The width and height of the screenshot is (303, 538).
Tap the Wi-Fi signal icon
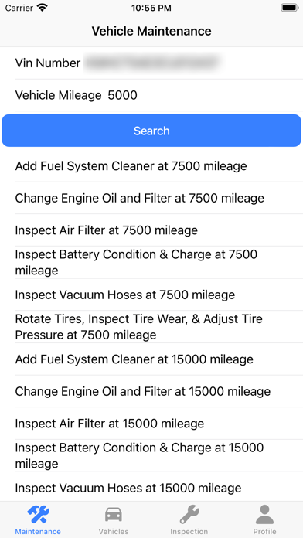[43, 8]
